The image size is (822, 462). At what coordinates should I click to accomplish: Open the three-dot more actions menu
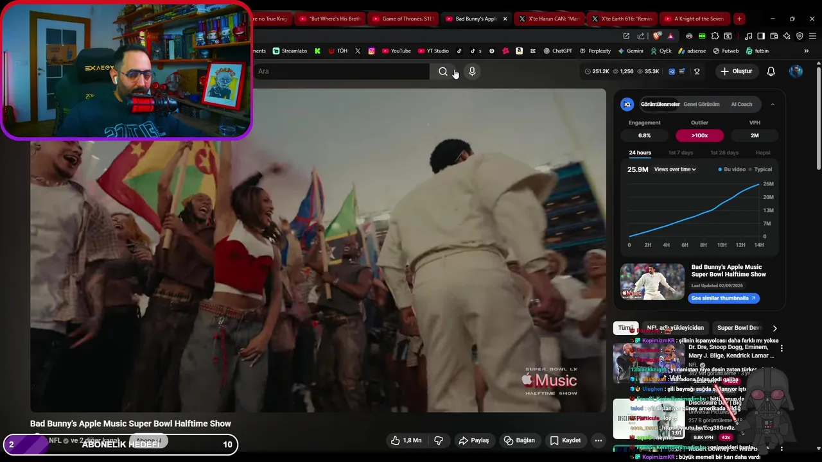tap(599, 440)
